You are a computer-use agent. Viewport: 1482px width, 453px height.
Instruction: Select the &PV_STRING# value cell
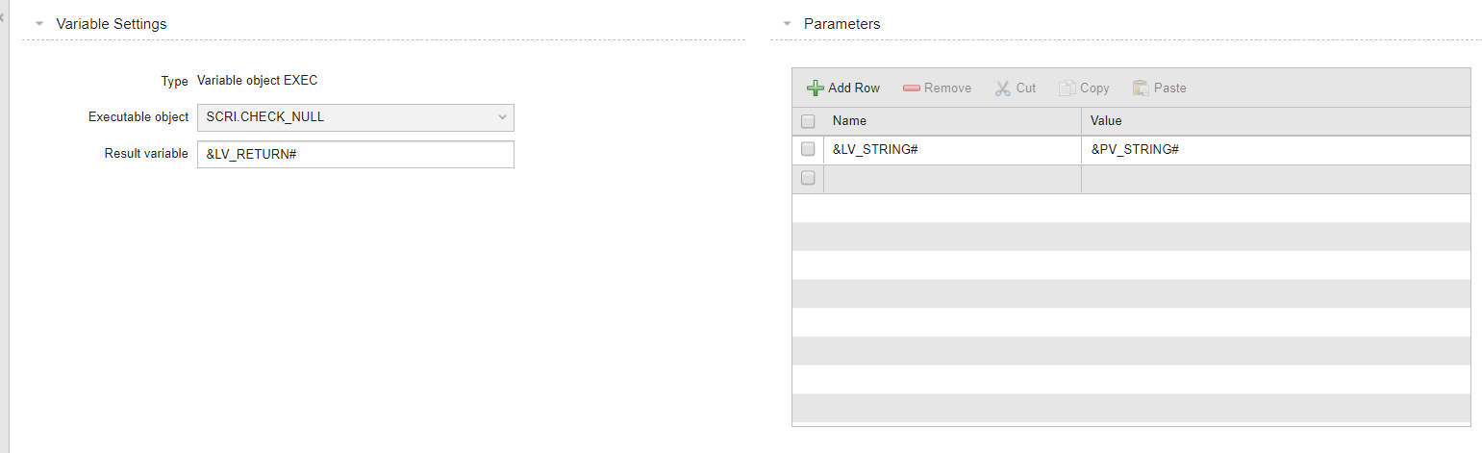[1276, 150]
